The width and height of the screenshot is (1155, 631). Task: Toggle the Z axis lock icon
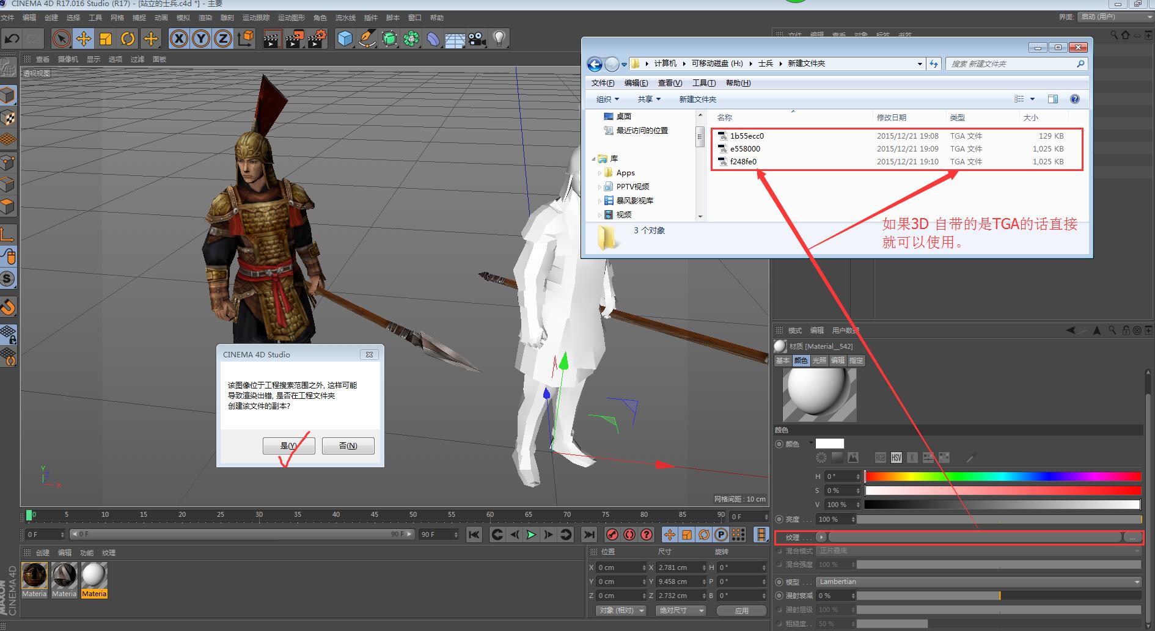(x=222, y=38)
